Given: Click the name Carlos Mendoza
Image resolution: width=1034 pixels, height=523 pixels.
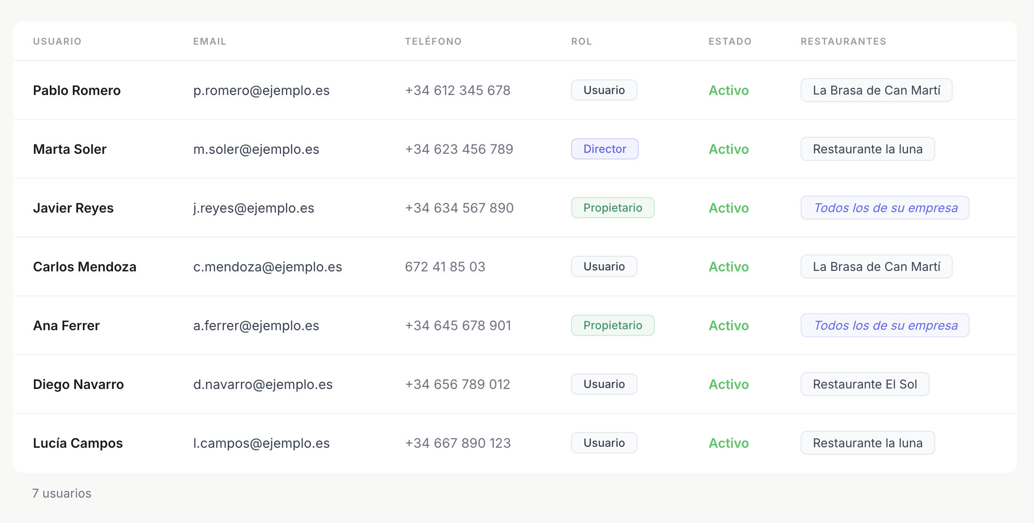Looking at the screenshot, I should [x=85, y=266].
